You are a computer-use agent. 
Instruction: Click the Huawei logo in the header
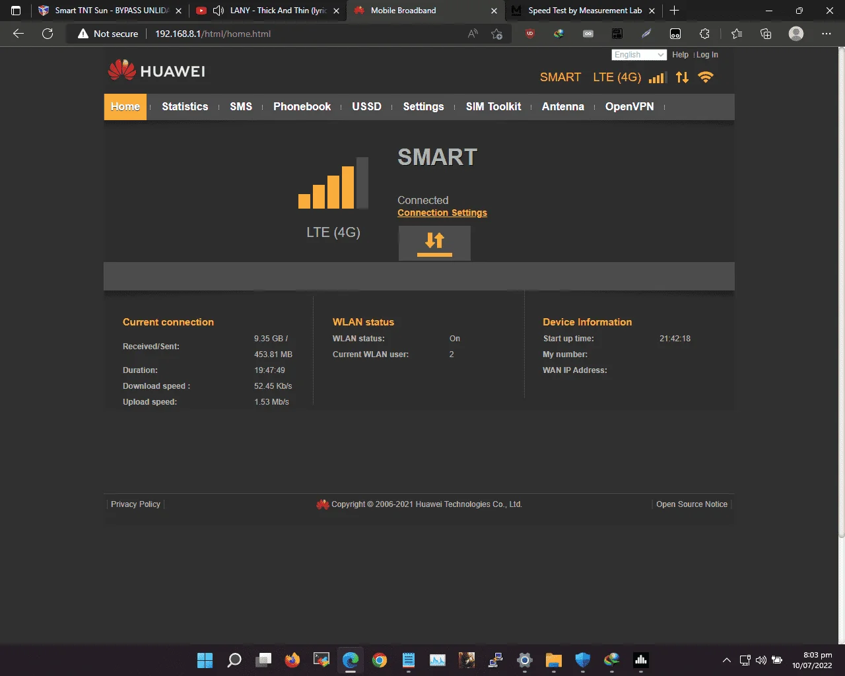pyautogui.click(x=156, y=70)
